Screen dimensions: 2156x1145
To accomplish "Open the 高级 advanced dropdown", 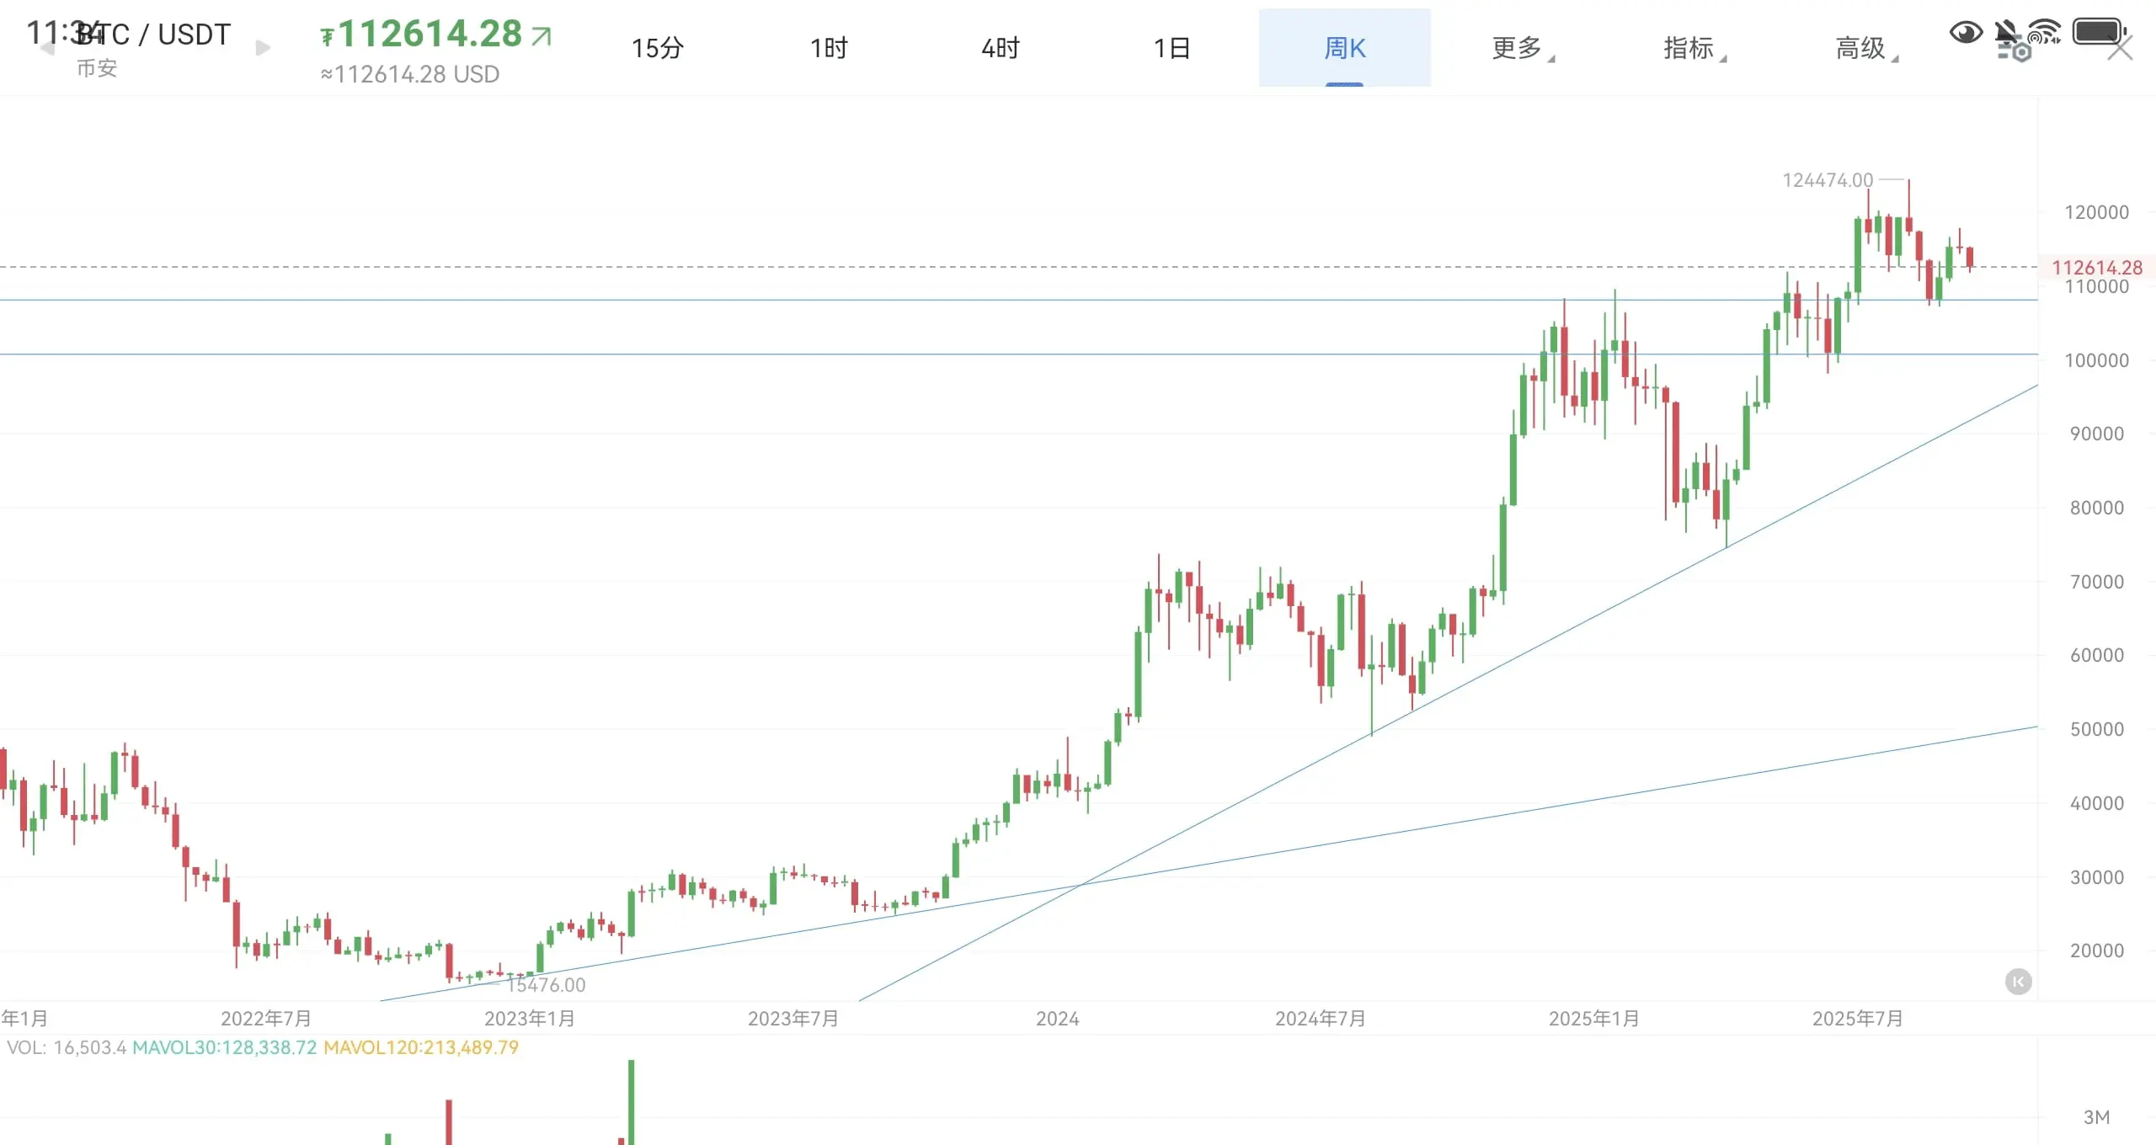I will (x=1866, y=48).
